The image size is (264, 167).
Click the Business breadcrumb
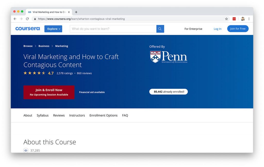(x=44, y=46)
